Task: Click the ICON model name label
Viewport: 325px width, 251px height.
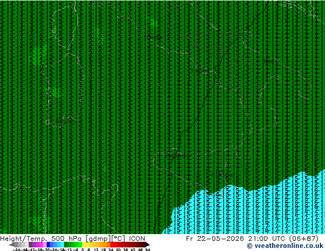Action: point(137,239)
